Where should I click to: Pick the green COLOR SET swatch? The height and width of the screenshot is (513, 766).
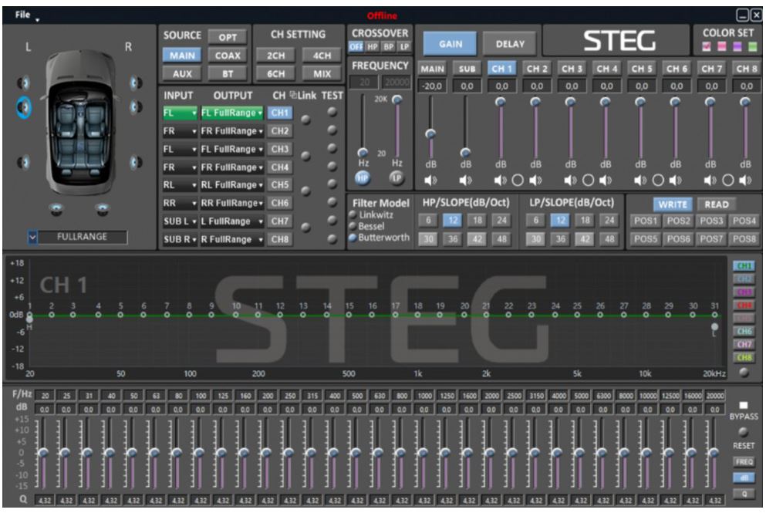point(752,47)
